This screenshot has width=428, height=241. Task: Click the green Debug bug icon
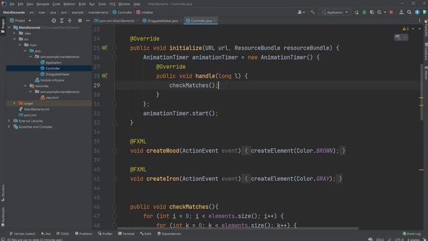coord(364,12)
